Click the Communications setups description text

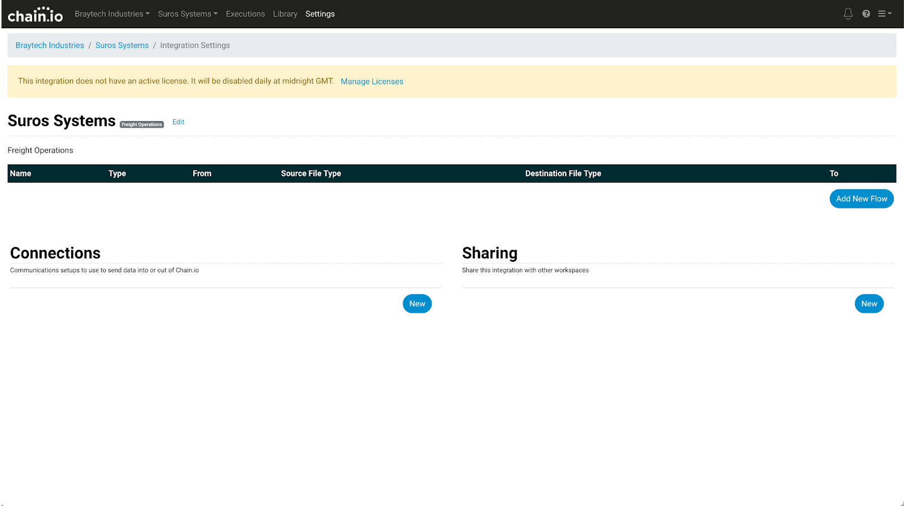click(105, 270)
